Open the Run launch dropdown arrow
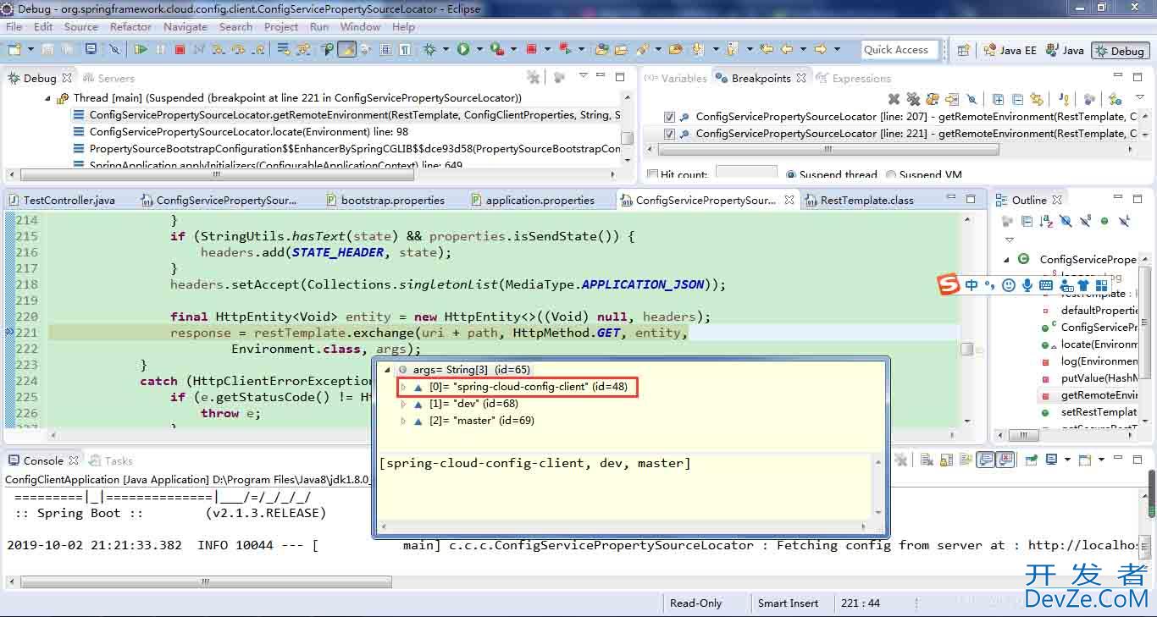1157x617 pixels. [x=479, y=49]
